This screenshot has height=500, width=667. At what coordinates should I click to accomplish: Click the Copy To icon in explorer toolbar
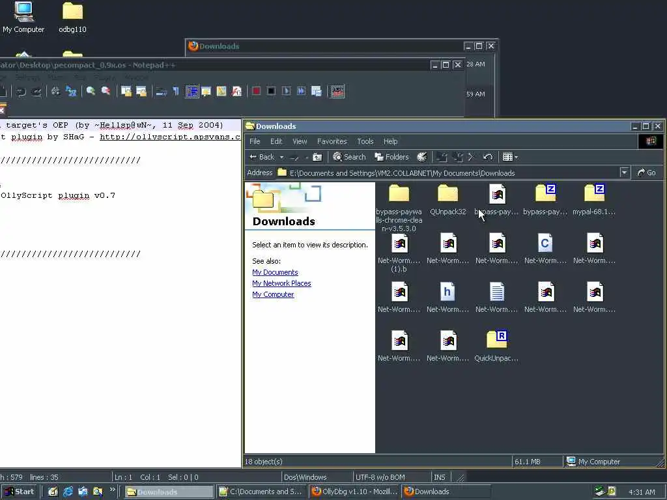(458, 158)
